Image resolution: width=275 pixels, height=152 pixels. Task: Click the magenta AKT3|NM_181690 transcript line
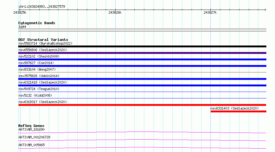click(142, 132)
